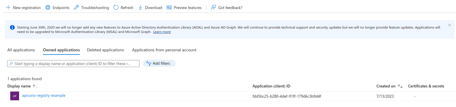Click the search magnifier icon in filter box
This screenshot has width=456, height=107.
click(11, 64)
